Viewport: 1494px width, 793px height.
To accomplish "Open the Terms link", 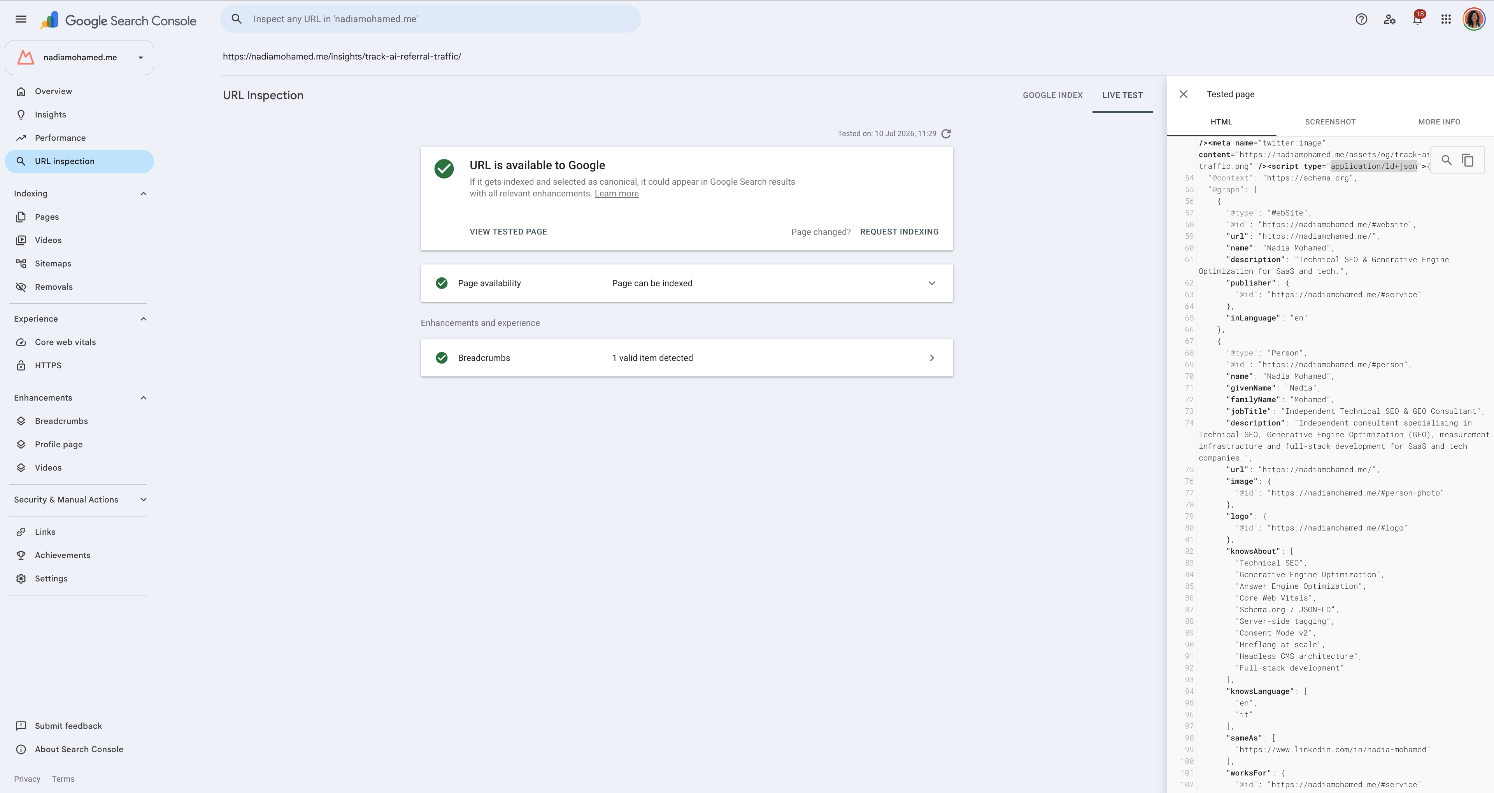I will pyautogui.click(x=63, y=779).
